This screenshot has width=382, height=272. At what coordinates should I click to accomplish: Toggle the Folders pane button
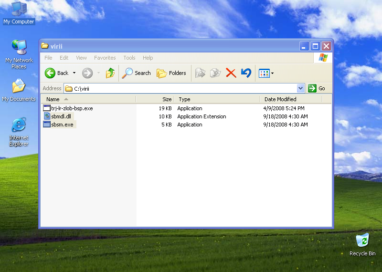[171, 73]
